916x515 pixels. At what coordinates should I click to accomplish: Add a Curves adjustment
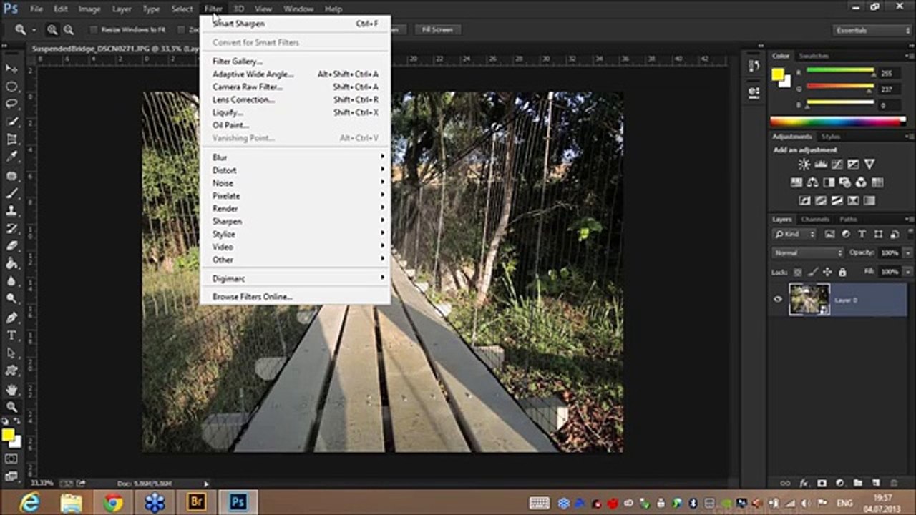[837, 165]
